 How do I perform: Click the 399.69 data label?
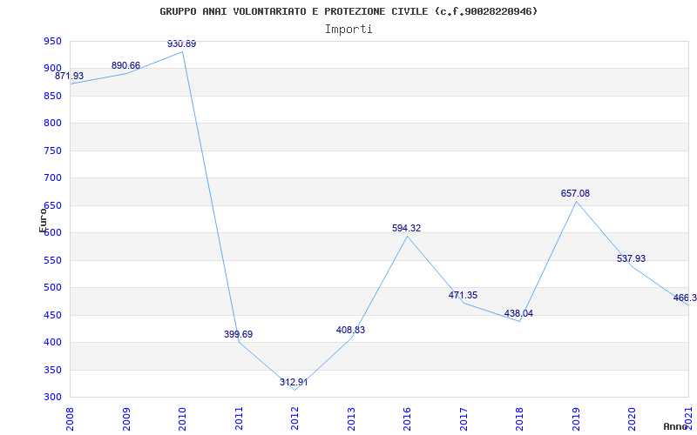239,334
